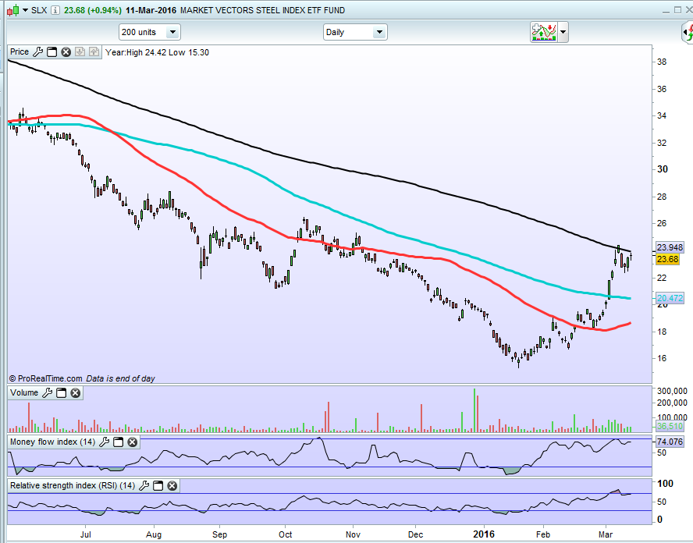693x543 pixels.
Task: Click the Money flow index (14) label
Action: (52, 442)
